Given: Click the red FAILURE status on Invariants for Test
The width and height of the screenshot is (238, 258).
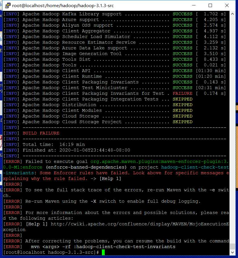Looking at the screenshot, I should point(183,93).
